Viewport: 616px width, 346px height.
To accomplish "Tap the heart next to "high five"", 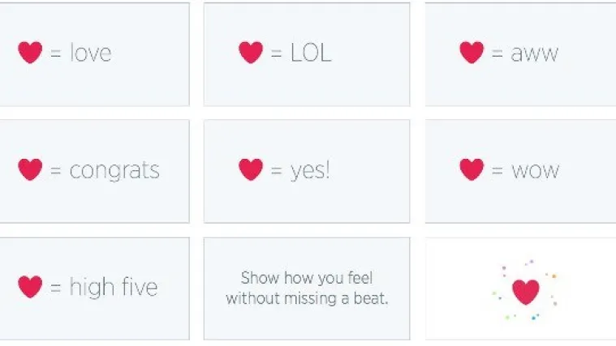I will [x=30, y=287].
